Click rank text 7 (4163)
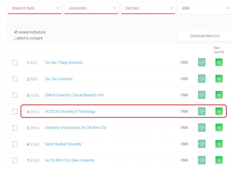The image size is (236, 170). 33,160
